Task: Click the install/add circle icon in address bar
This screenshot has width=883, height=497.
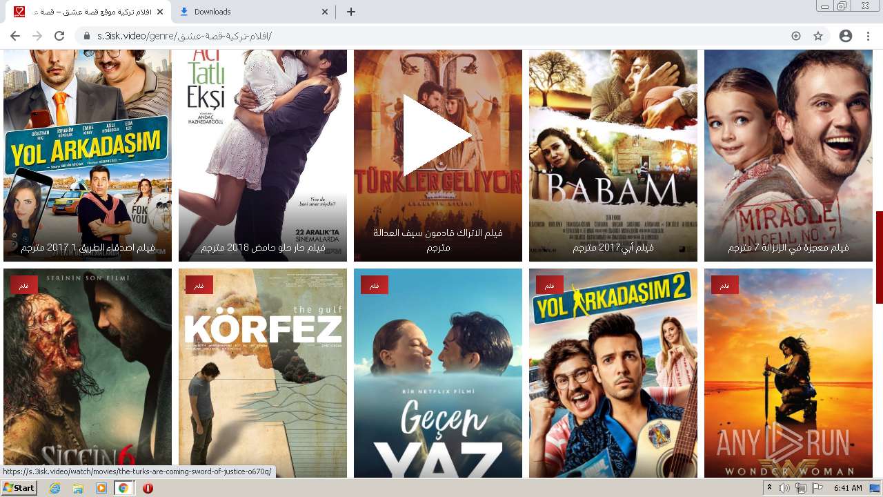Action: pyautogui.click(x=796, y=36)
